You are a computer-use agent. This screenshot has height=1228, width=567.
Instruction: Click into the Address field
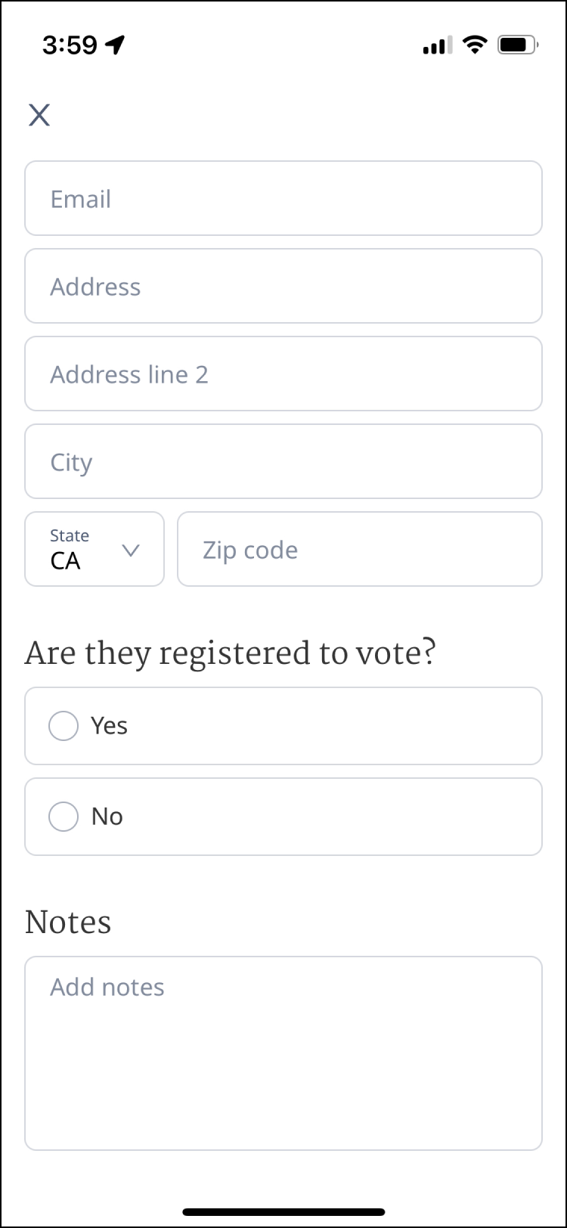[283, 286]
